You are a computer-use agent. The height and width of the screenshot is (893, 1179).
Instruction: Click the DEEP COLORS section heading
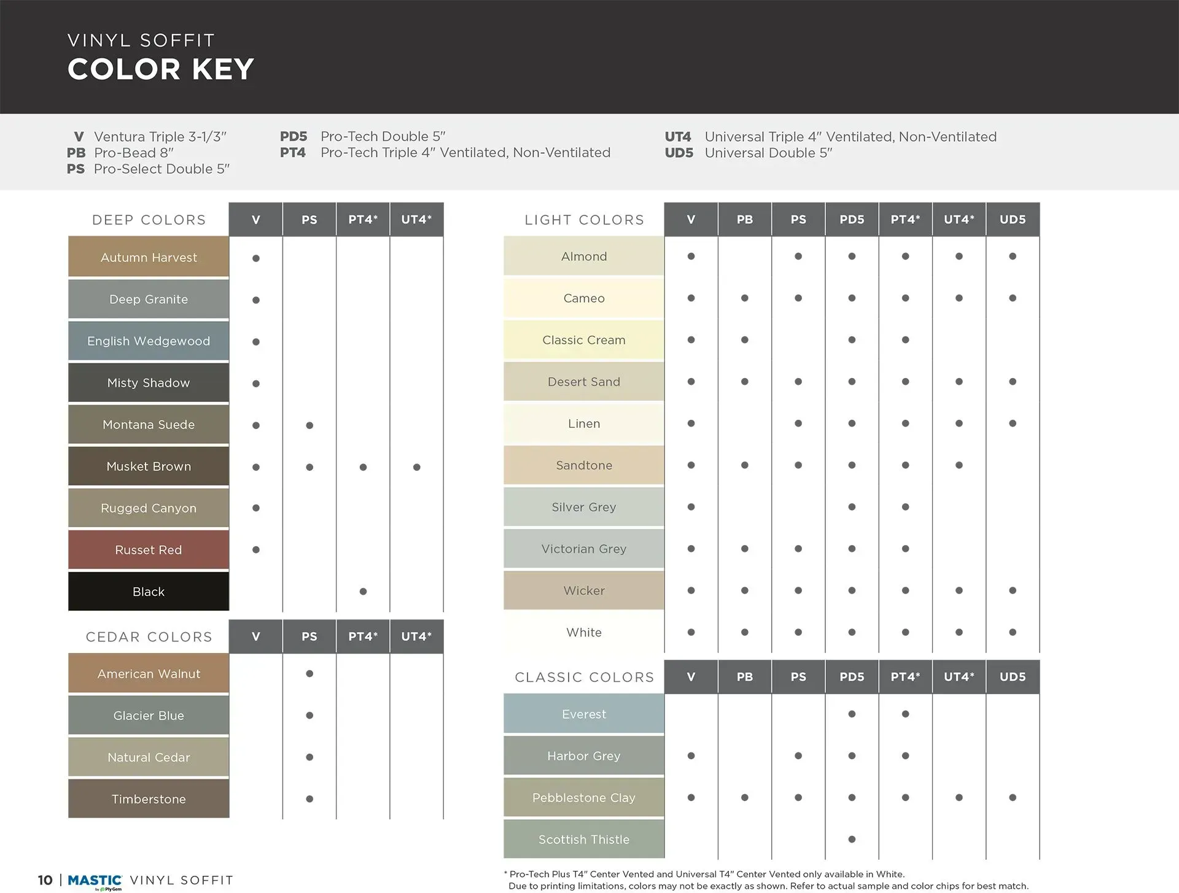[148, 219]
